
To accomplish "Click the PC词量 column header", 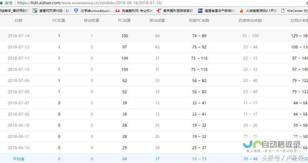I will 124,20.
